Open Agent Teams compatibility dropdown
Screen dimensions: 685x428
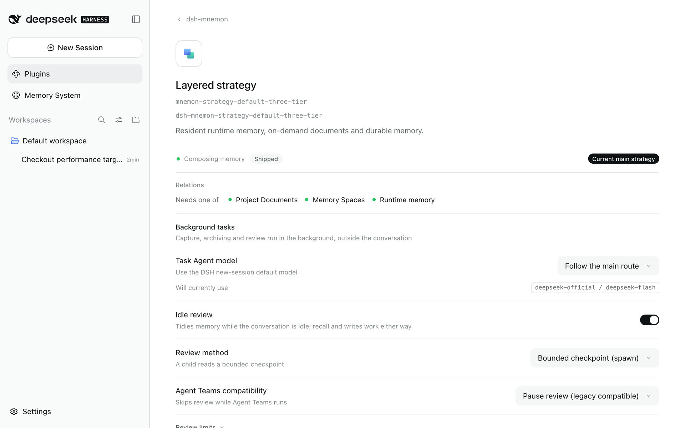coord(587,396)
